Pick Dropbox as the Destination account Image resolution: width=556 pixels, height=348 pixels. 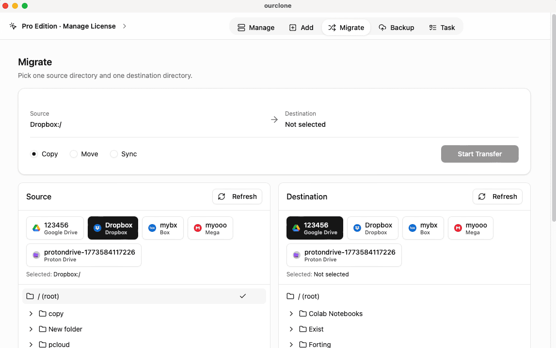[372, 227]
